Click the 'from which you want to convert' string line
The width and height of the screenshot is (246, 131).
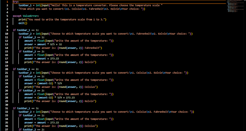(82, 9)
